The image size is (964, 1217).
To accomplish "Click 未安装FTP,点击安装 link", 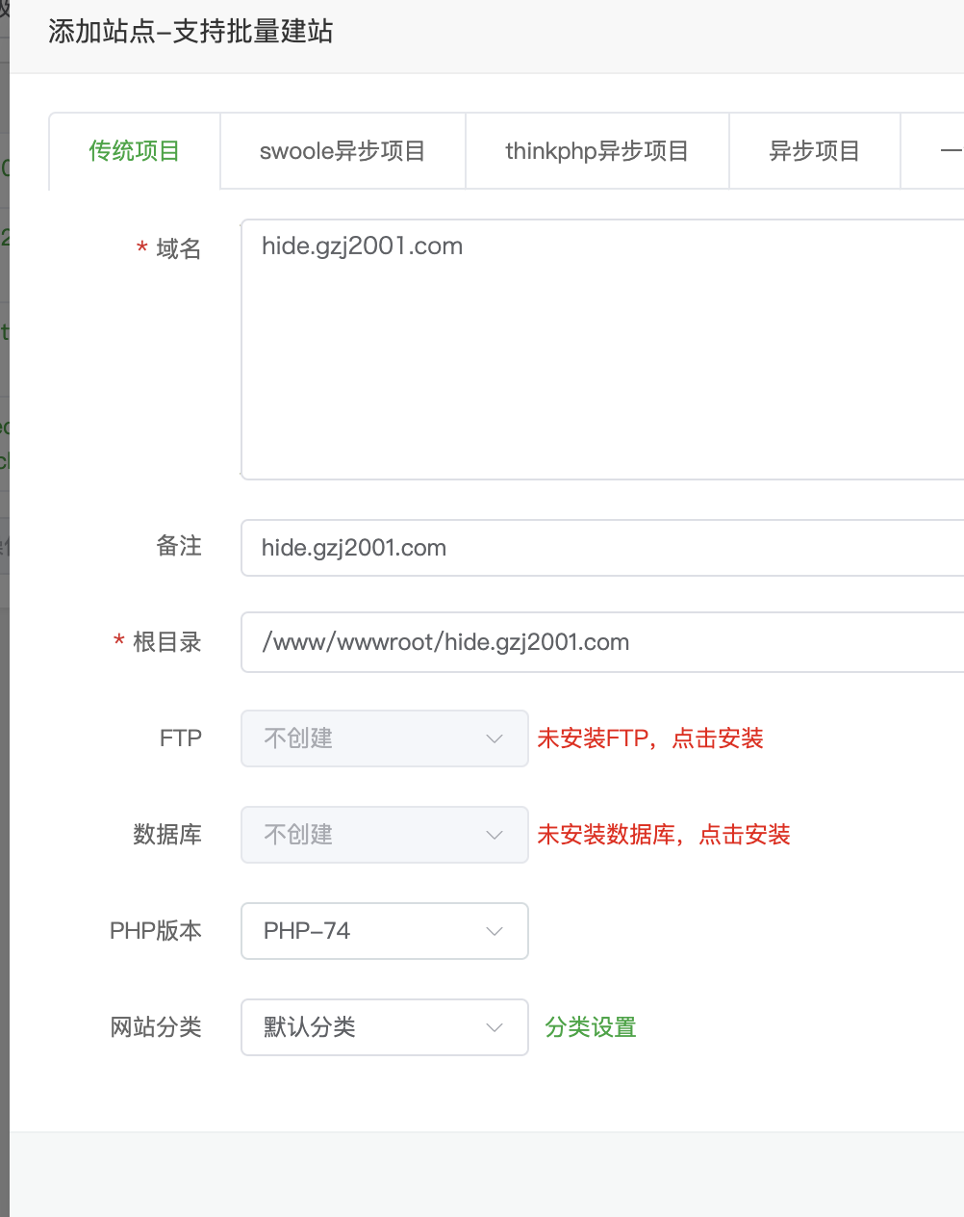I will 650,738.
